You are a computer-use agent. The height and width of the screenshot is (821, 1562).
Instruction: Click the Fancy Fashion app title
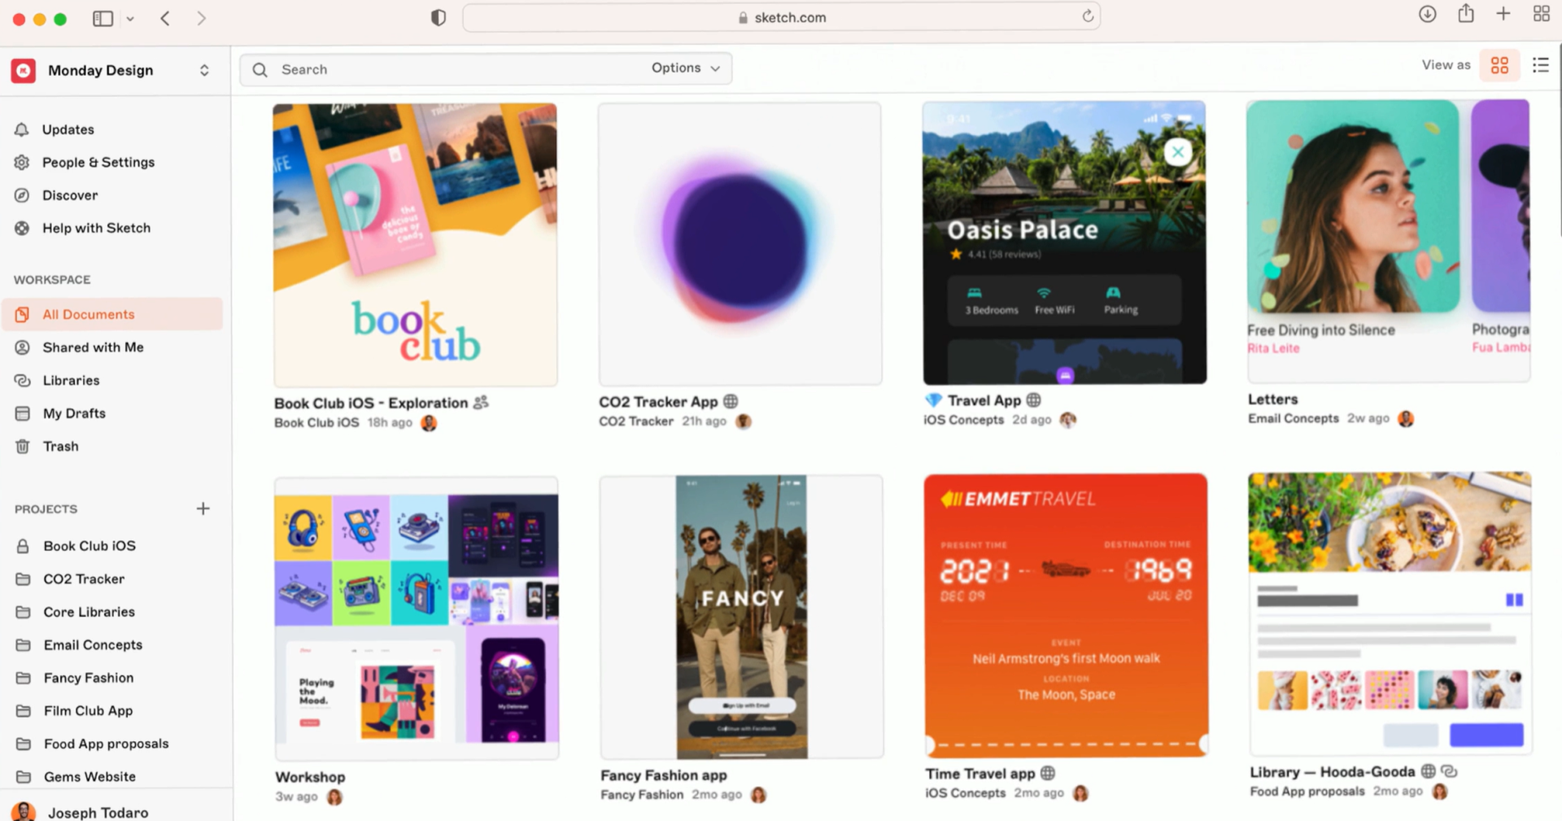click(664, 775)
